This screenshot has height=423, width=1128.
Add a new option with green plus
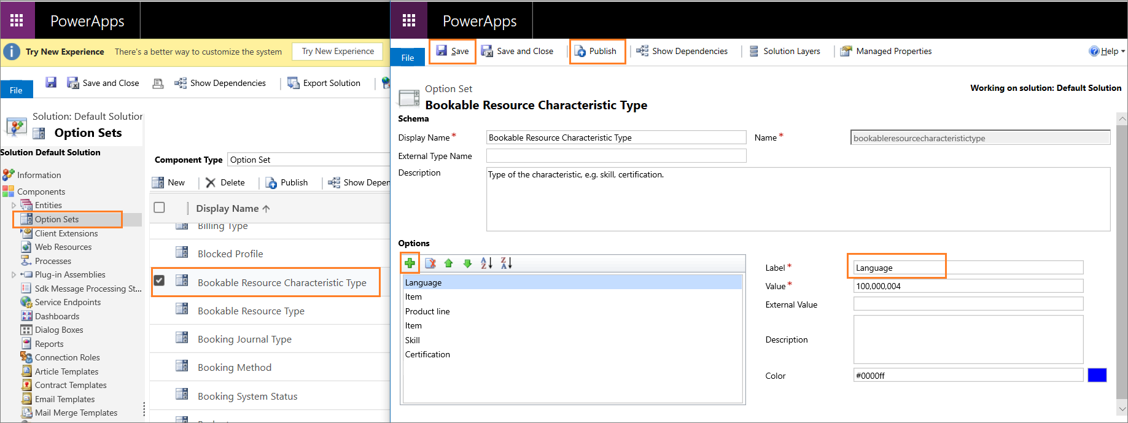pos(410,263)
